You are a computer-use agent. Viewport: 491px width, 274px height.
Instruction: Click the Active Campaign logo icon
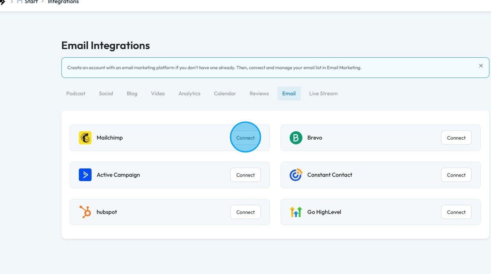coord(85,175)
